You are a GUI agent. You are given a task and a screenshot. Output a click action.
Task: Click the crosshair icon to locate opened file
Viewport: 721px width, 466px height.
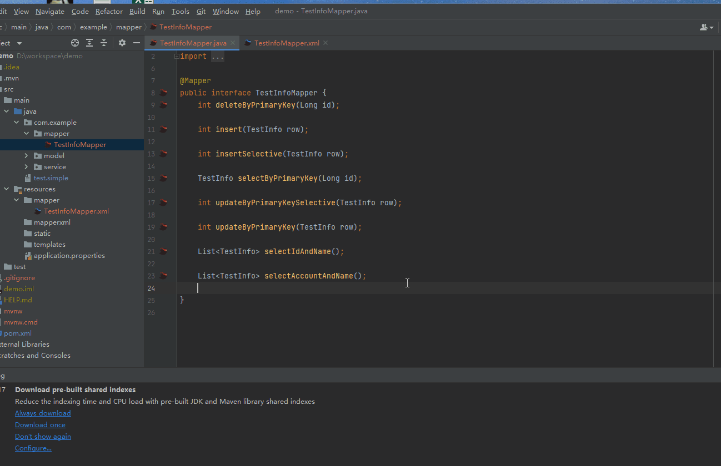pos(75,43)
